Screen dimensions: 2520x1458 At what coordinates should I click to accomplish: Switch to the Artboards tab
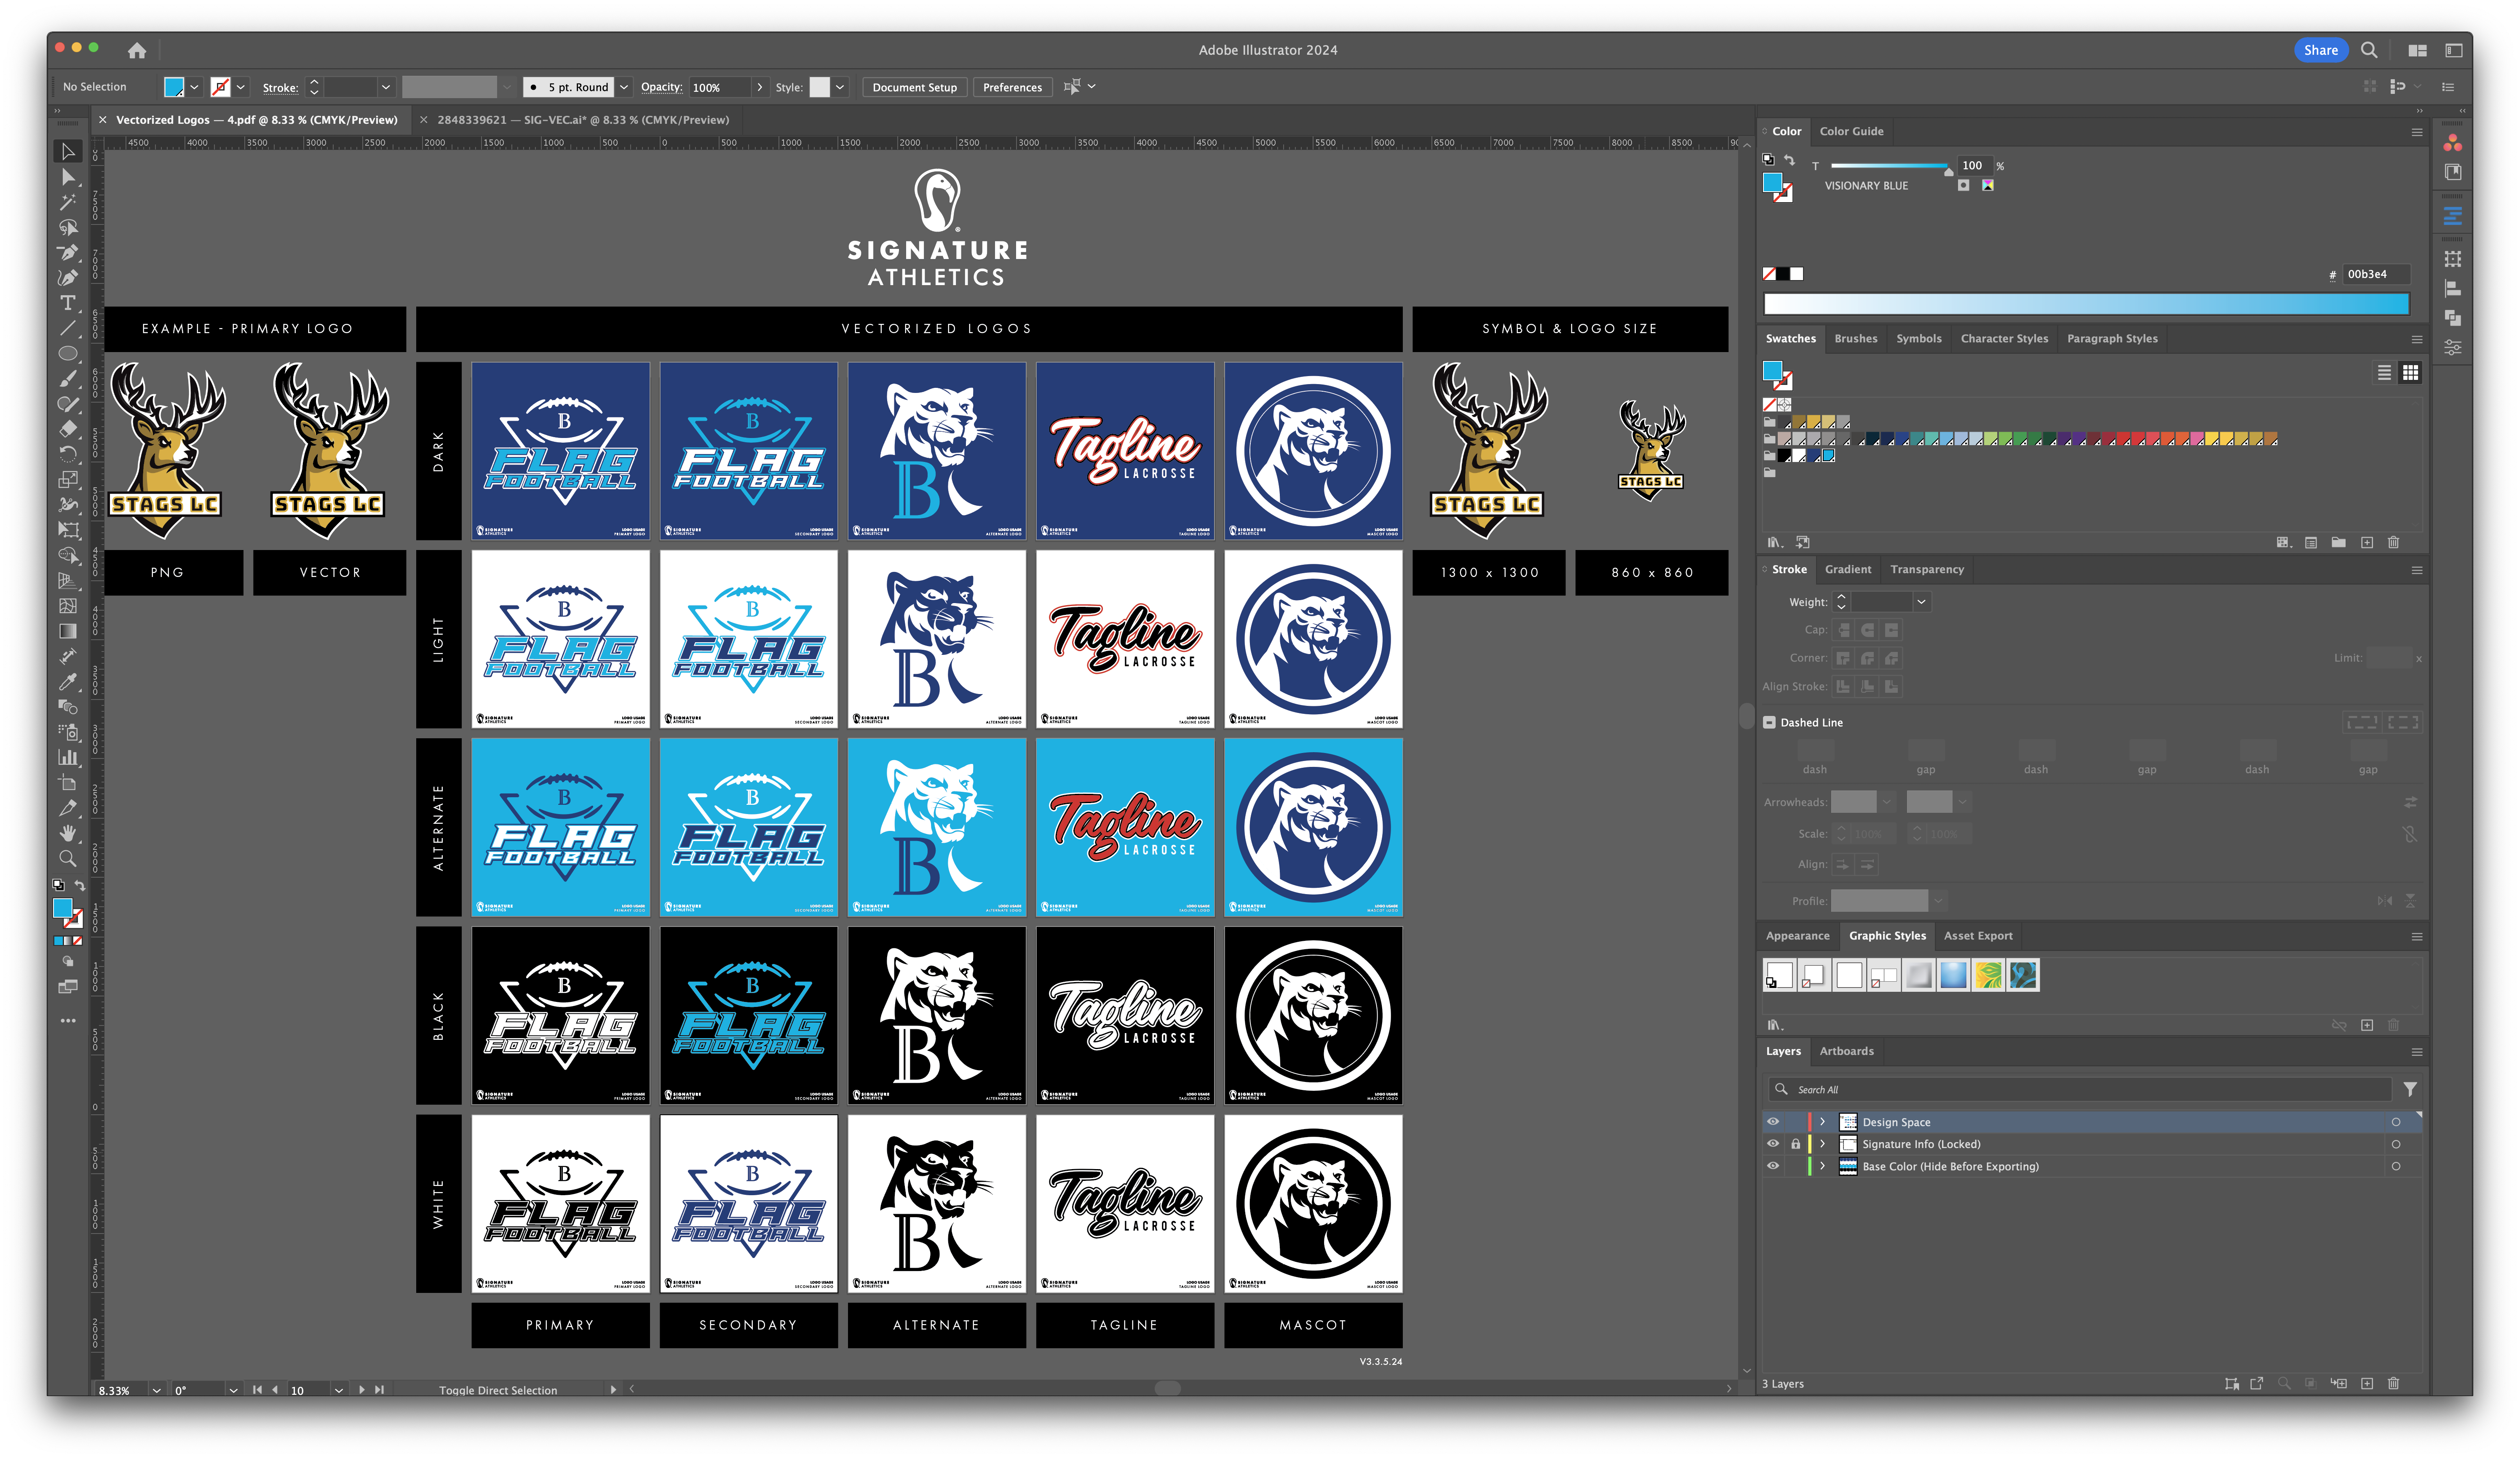[1846, 1051]
